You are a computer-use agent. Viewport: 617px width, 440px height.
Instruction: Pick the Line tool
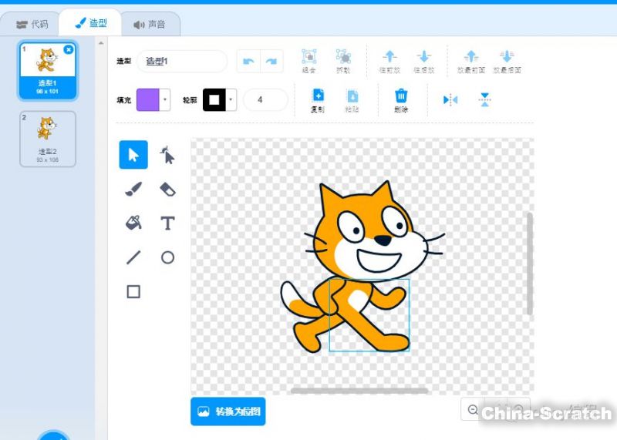pos(133,257)
